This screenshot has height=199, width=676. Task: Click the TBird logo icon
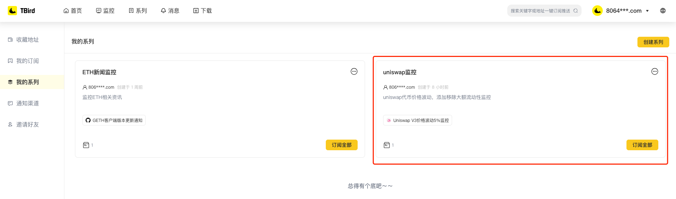12,11
